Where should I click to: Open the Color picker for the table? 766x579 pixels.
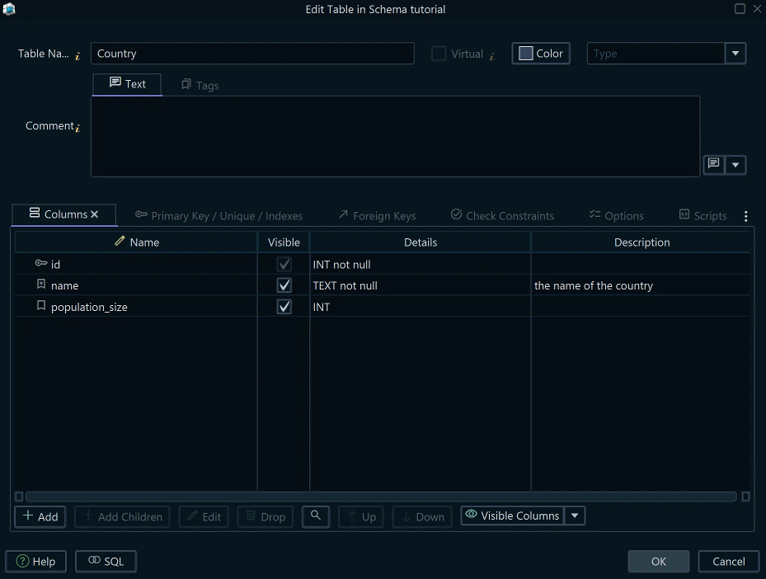[540, 53]
